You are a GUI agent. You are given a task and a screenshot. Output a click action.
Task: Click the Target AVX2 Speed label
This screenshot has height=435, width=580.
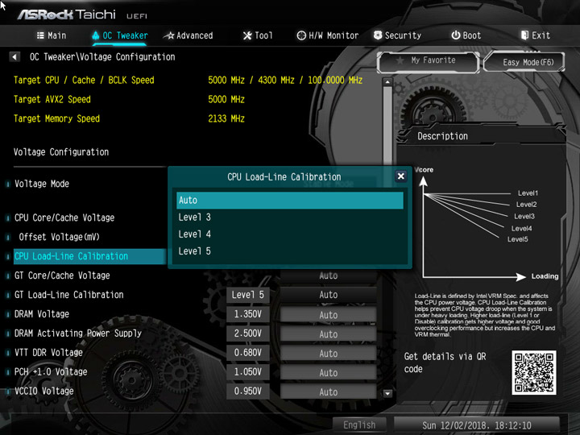pyautogui.click(x=52, y=100)
